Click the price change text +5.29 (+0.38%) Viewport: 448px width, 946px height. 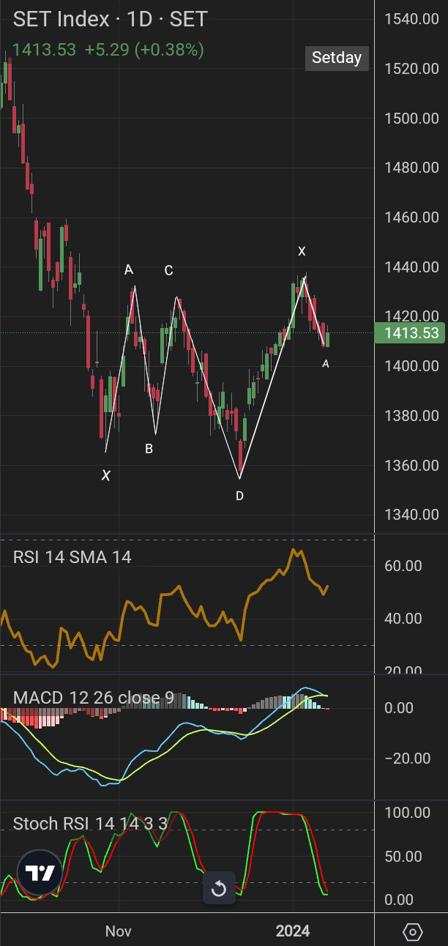click(x=144, y=50)
